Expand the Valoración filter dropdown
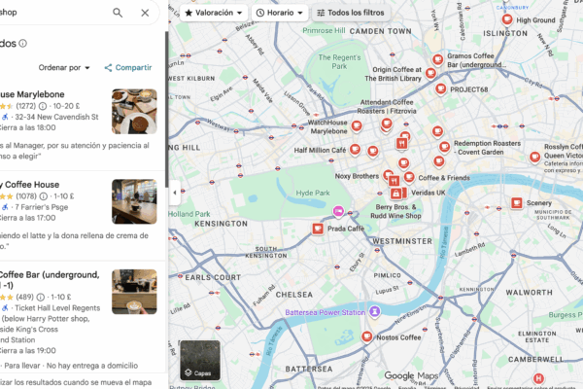 [213, 13]
